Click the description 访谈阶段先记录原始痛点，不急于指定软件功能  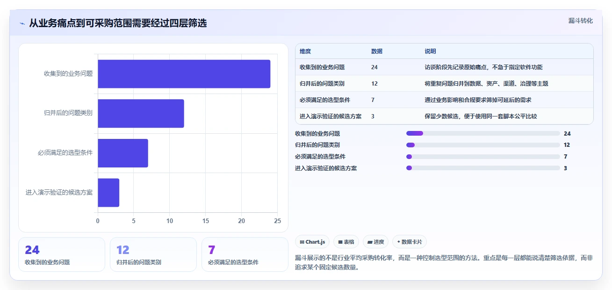[x=483, y=67]
